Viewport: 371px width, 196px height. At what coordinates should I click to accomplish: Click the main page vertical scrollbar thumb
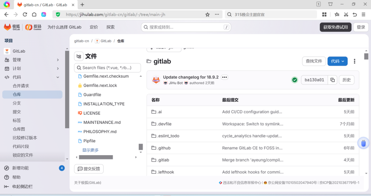[x=366, y=56]
